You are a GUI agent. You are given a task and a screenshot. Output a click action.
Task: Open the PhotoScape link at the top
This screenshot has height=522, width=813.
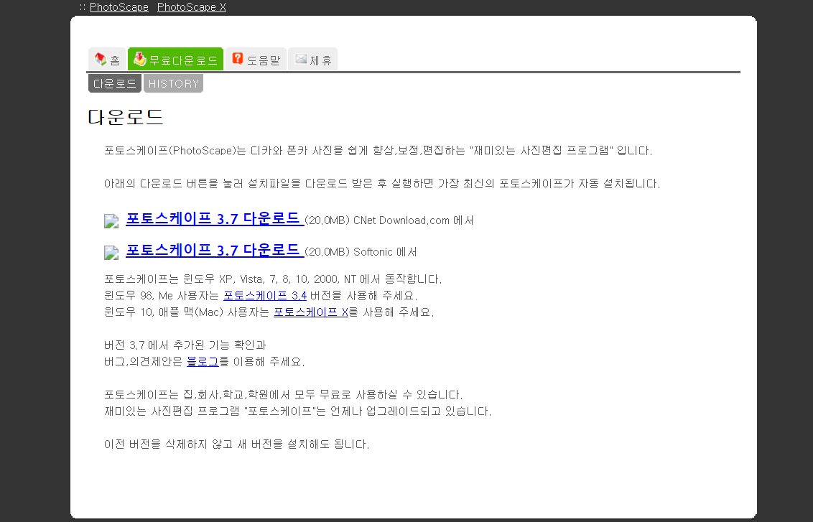119,7
